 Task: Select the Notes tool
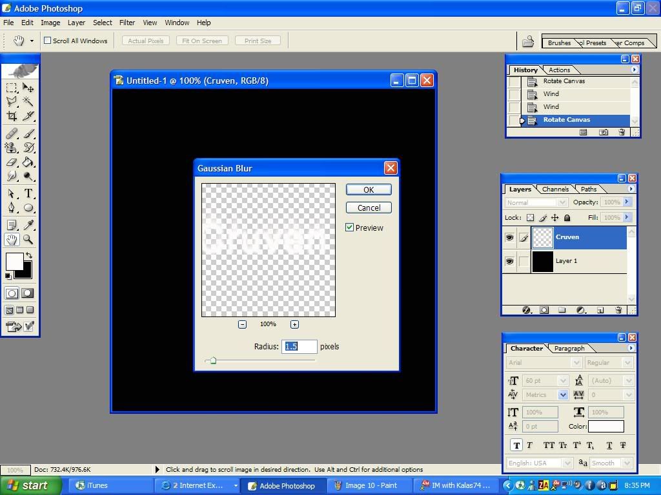12,225
